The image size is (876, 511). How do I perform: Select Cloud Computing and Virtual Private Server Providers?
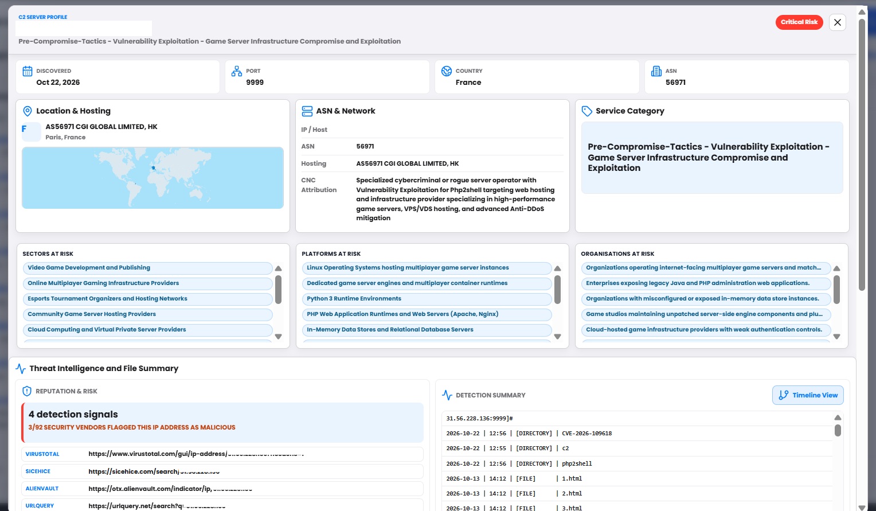[x=147, y=330]
